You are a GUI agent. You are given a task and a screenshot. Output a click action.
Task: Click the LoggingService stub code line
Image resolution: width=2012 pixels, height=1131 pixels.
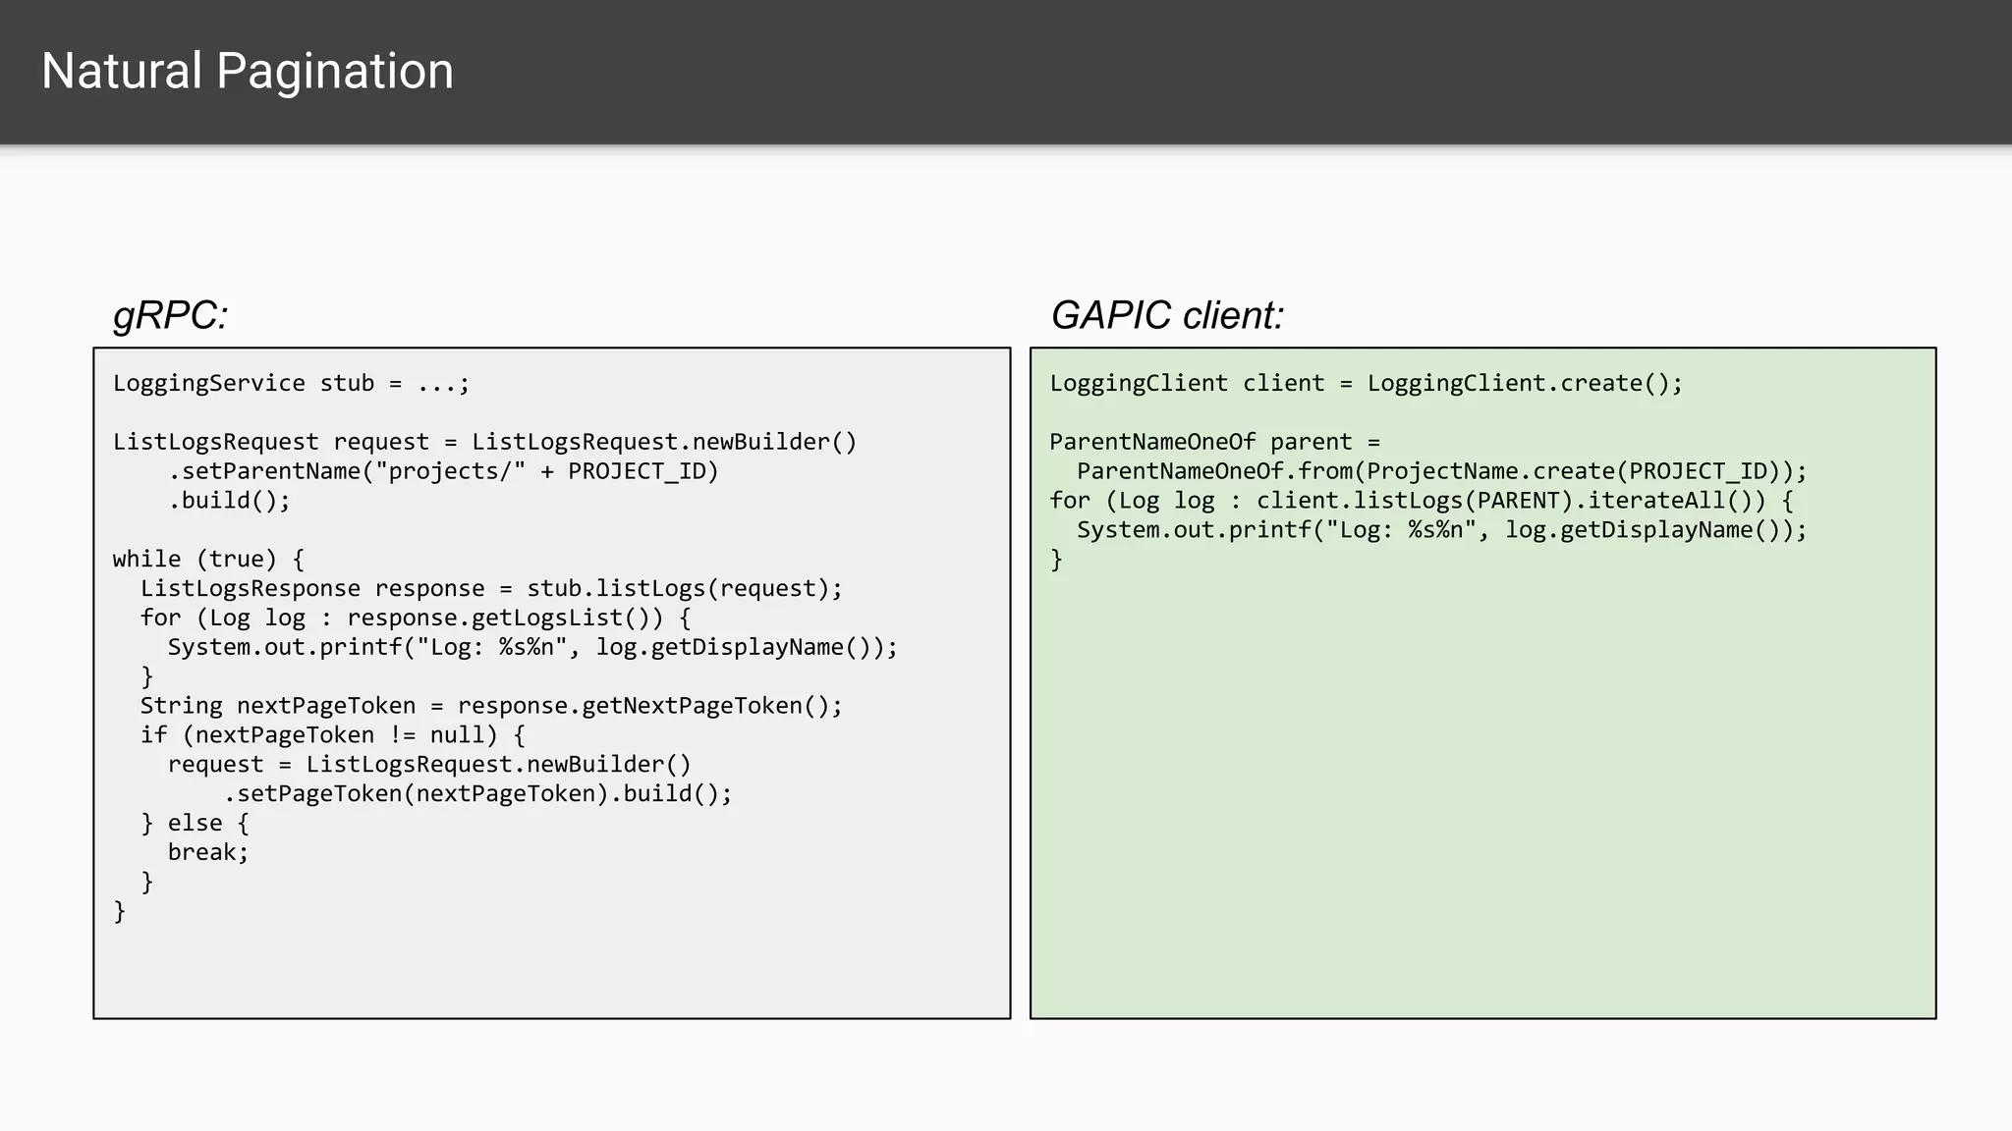click(291, 383)
